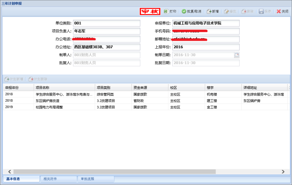The width and height of the screenshot is (292, 185).
Task: Click the 新增 add icon
Action: [209, 11]
